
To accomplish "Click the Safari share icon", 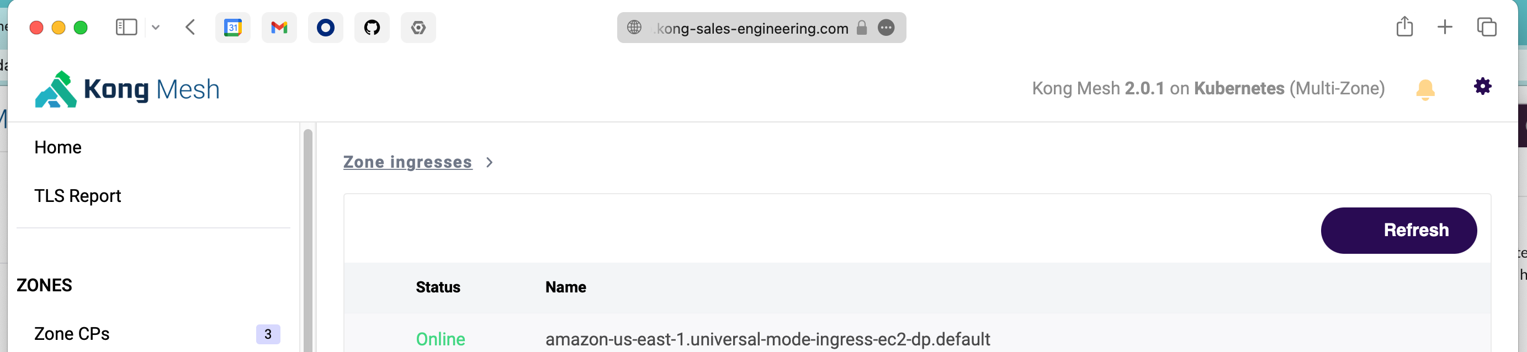I will tap(1404, 26).
